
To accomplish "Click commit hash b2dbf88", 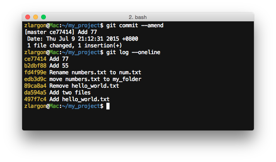I will [35, 66].
